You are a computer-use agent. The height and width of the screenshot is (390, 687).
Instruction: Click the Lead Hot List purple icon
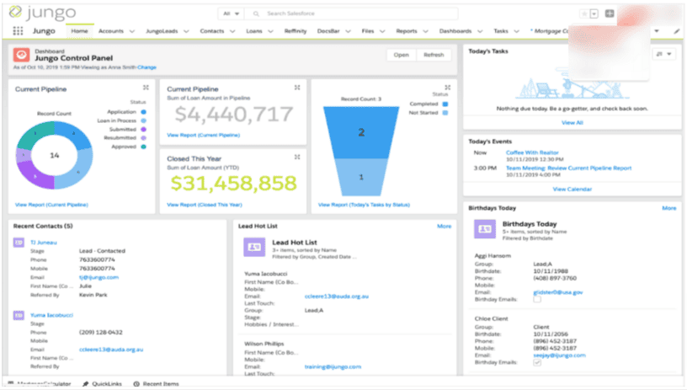pyautogui.click(x=253, y=246)
